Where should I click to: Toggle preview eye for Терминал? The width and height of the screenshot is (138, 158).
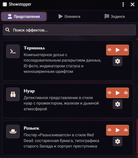click(109, 50)
